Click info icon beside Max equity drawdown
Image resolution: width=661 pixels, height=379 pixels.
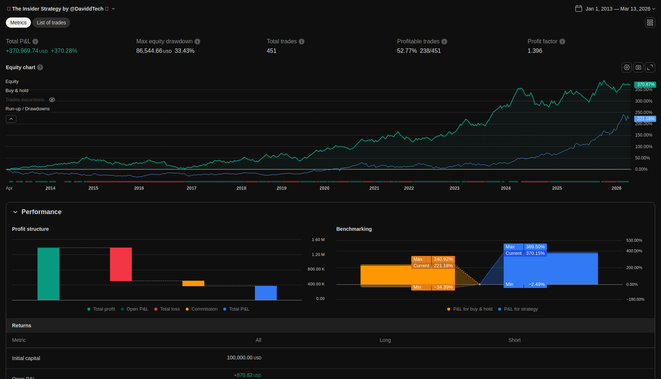[x=197, y=42]
